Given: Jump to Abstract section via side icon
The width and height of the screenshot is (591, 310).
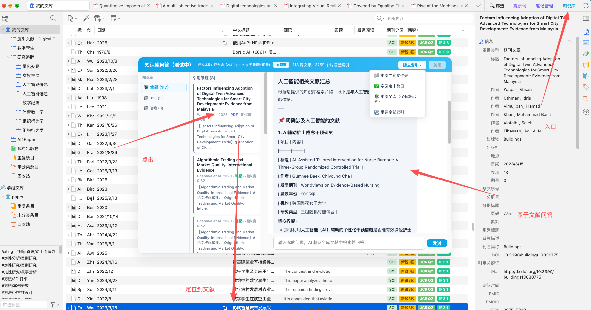Looking at the screenshot, I should point(586,43).
